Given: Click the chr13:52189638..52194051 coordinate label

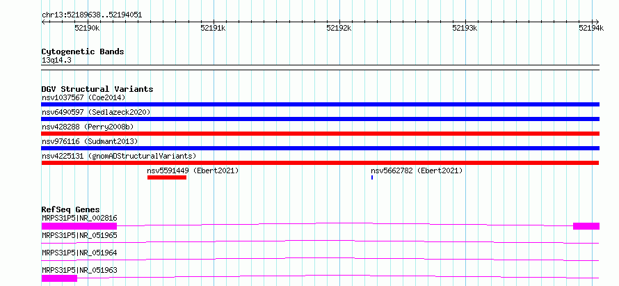Looking at the screenshot, I should click(92, 15).
